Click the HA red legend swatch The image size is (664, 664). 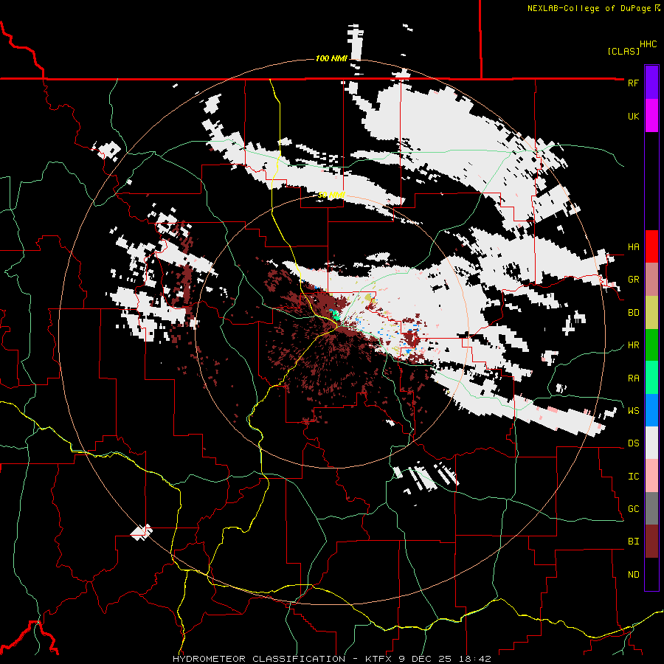(651, 246)
